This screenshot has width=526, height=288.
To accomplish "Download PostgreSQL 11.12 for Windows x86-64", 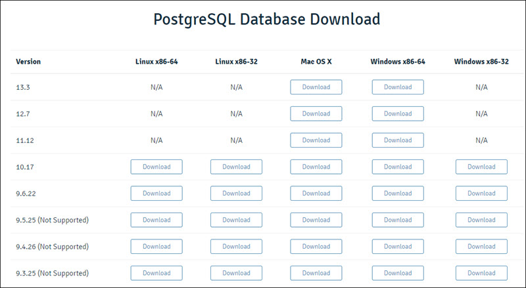I will (x=398, y=140).
